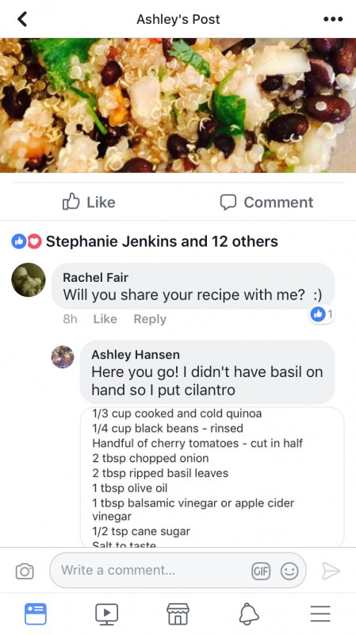Reply to Rachel Fair's comment
This screenshot has width=356, height=635.
[150, 319]
